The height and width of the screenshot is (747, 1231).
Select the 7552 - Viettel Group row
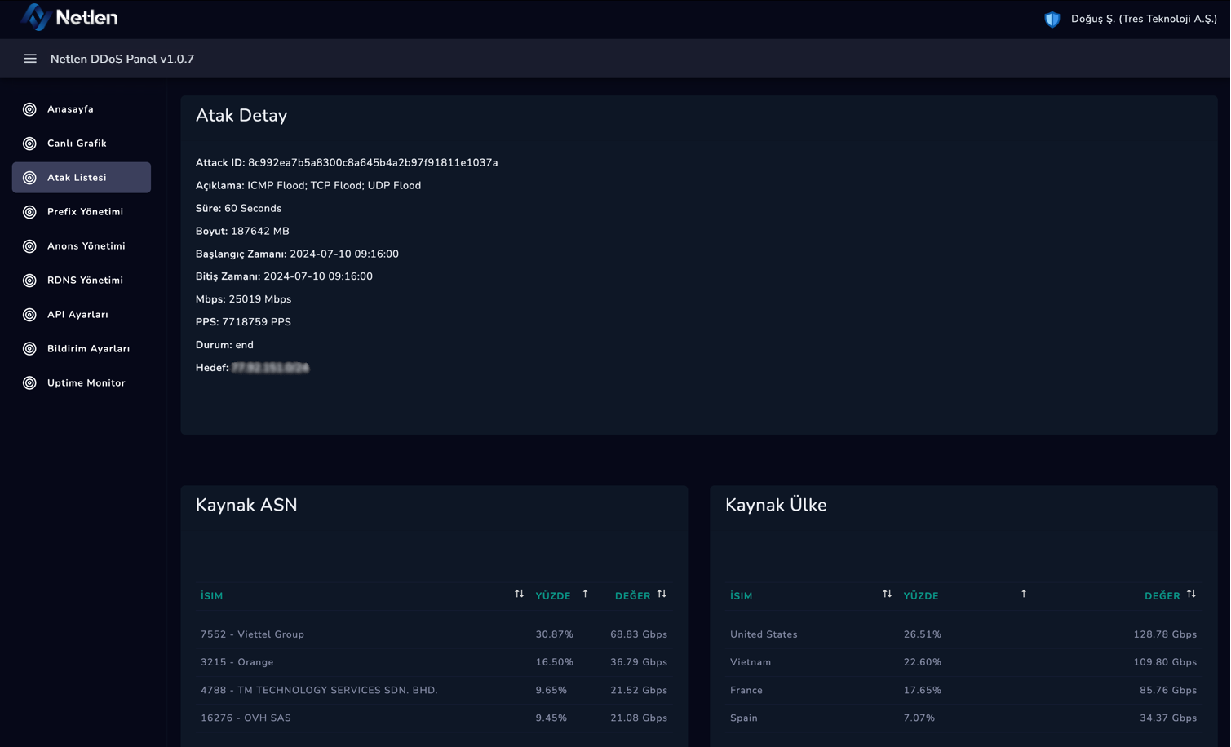coord(434,634)
